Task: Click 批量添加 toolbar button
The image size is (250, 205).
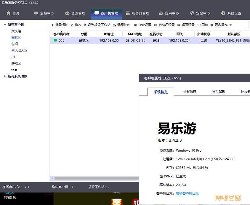Action: (60, 25)
